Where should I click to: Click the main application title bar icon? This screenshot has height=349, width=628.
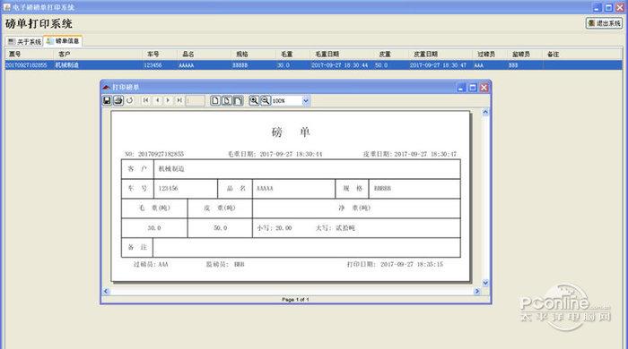(x=7, y=7)
